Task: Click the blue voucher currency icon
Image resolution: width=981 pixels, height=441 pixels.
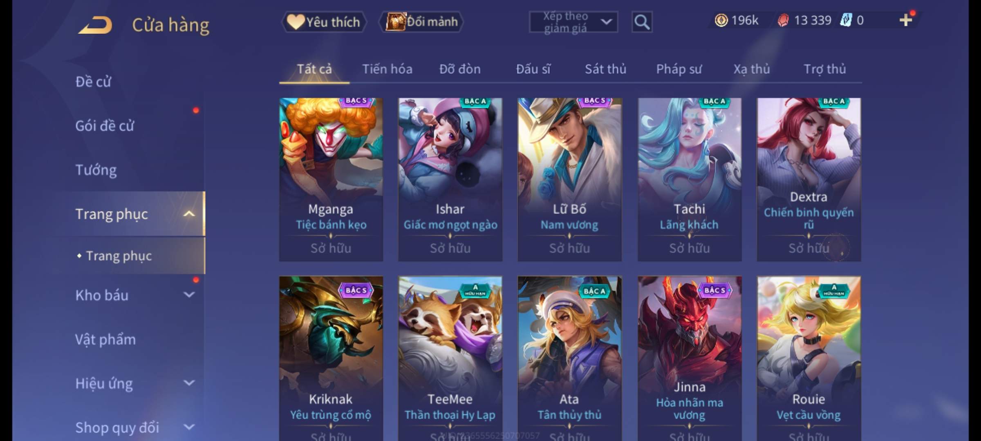Action: click(x=845, y=20)
